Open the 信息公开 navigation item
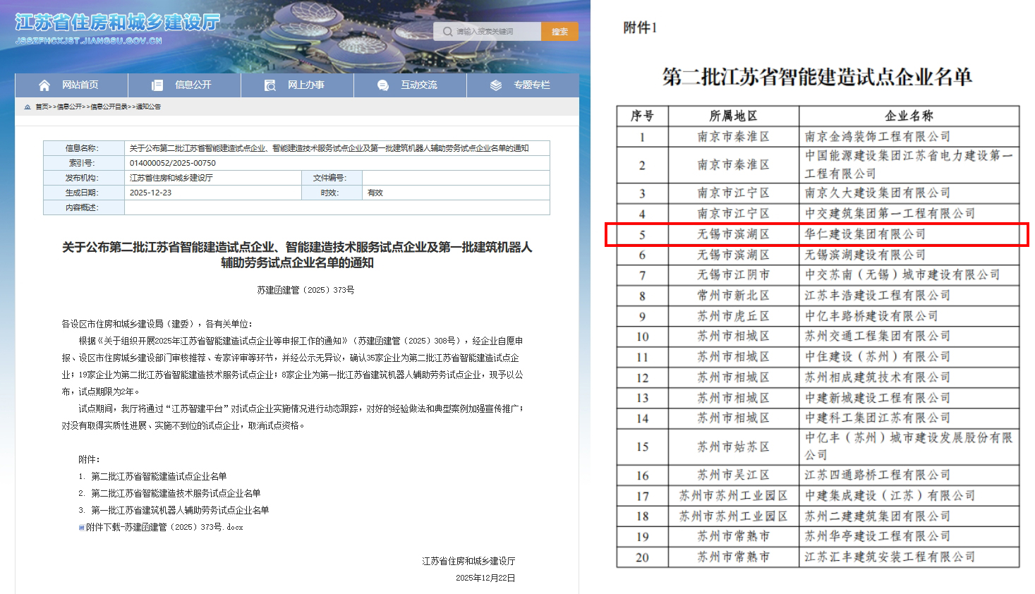The image size is (1035, 594). tap(193, 85)
